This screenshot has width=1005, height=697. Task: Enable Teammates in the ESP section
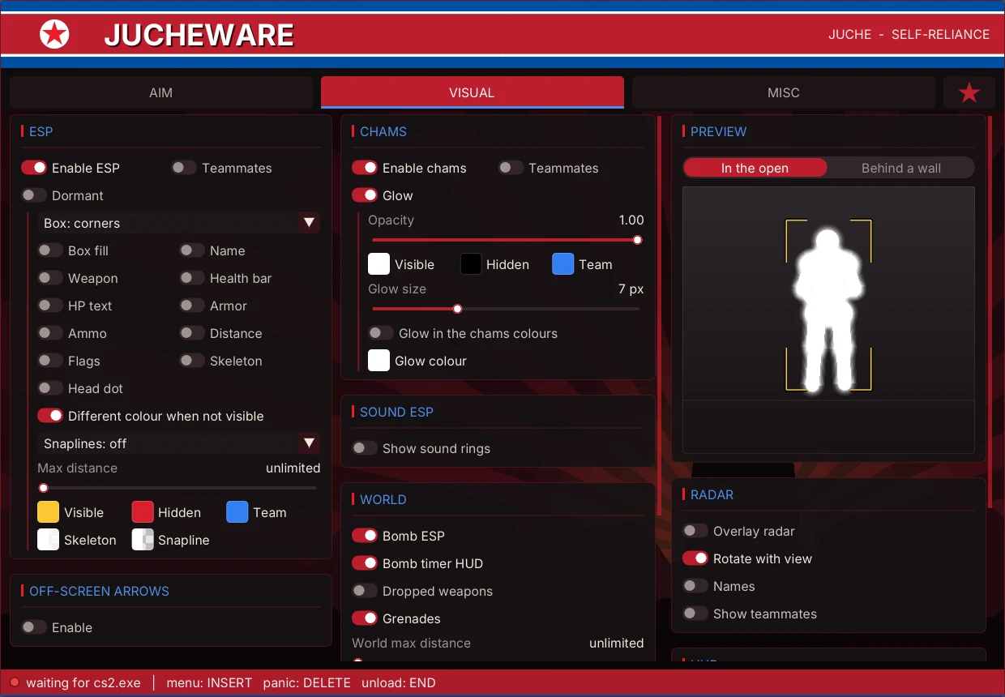184,168
